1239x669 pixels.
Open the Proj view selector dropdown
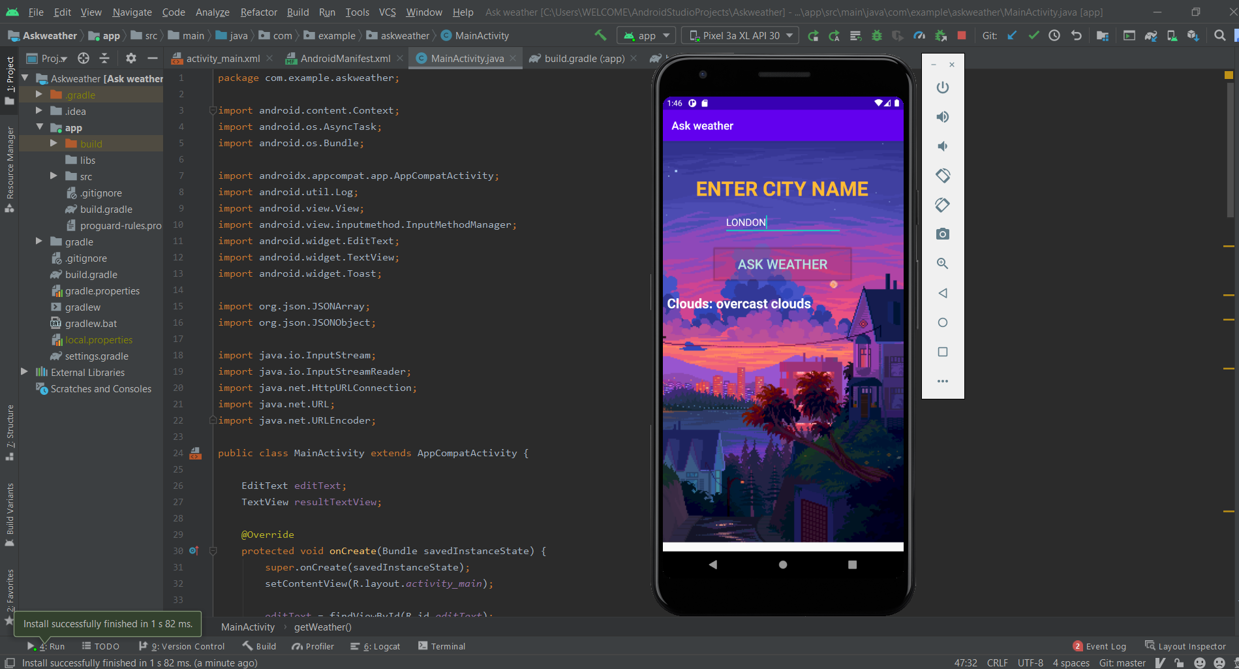click(47, 58)
